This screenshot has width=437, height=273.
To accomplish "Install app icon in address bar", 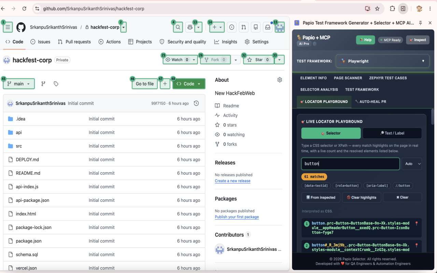I will pos(368,9).
